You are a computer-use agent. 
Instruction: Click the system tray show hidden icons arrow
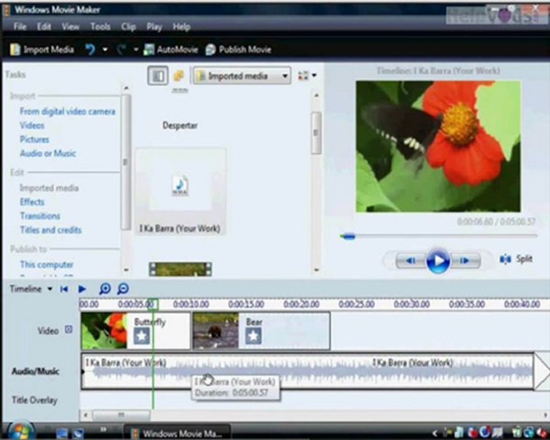pyautogui.click(x=435, y=433)
